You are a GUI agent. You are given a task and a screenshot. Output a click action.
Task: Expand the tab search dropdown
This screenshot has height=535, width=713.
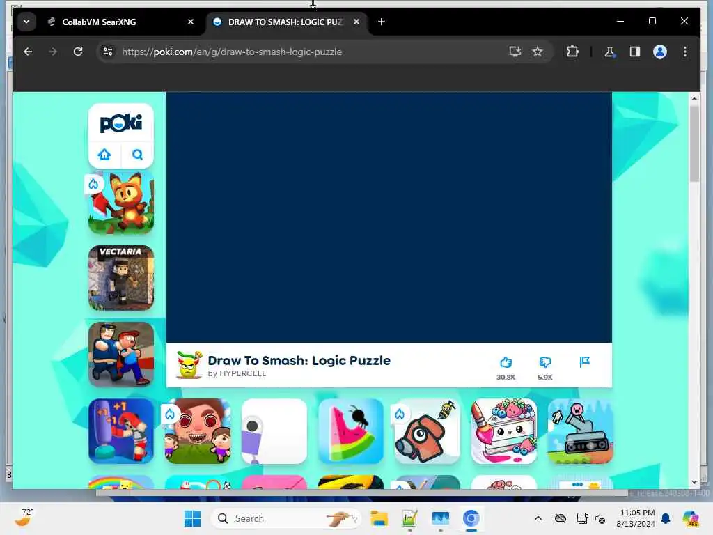click(26, 22)
